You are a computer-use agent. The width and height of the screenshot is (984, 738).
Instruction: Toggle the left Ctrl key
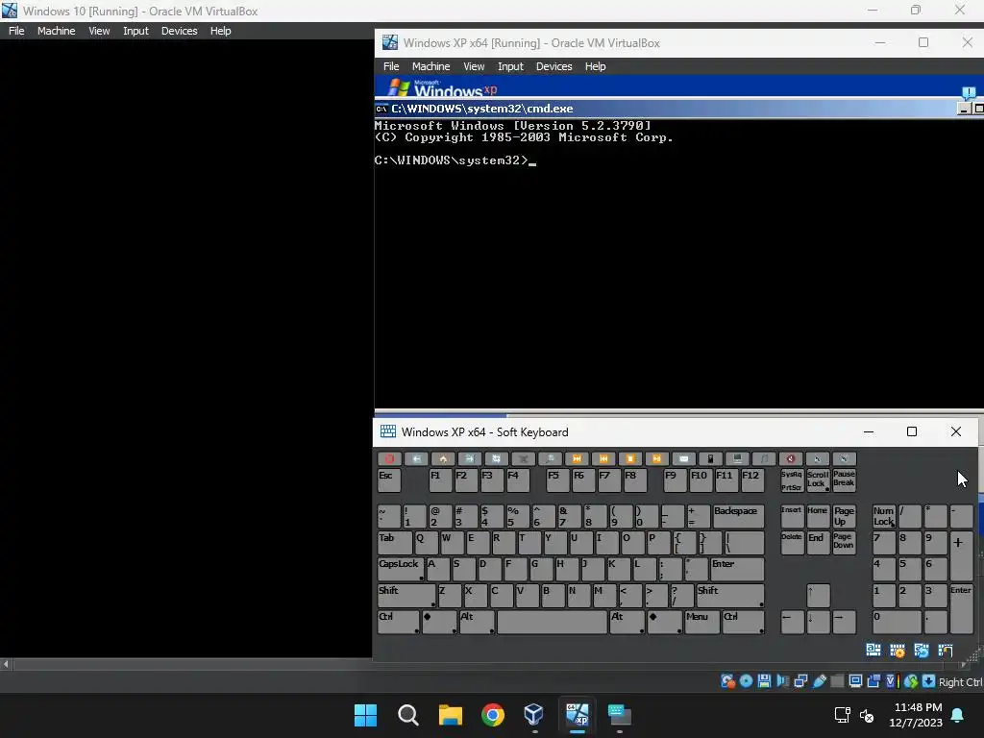tap(399, 622)
